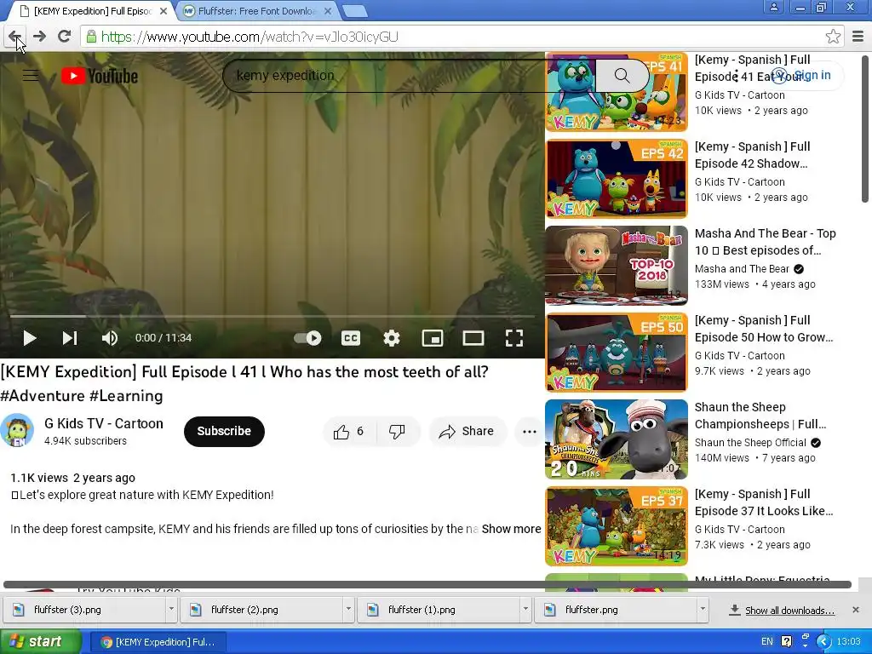
Task: Click the vertical page scrollbar
Action: (865, 129)
